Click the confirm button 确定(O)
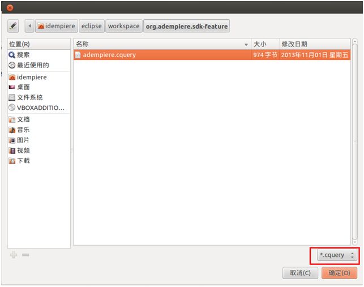364x287 pixels. (339, 273)
